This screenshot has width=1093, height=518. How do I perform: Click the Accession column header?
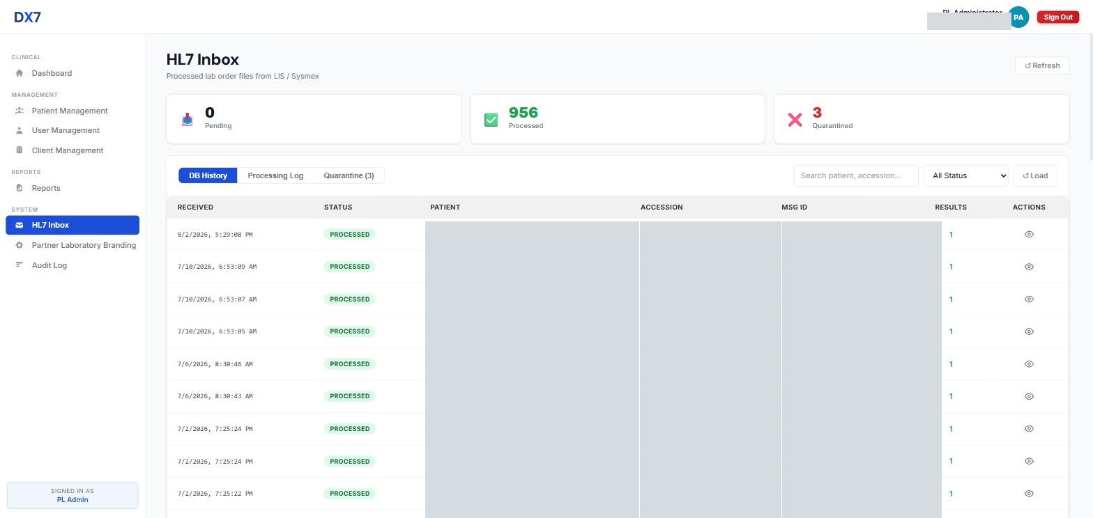pyautogui.click(x=662, y=207)
